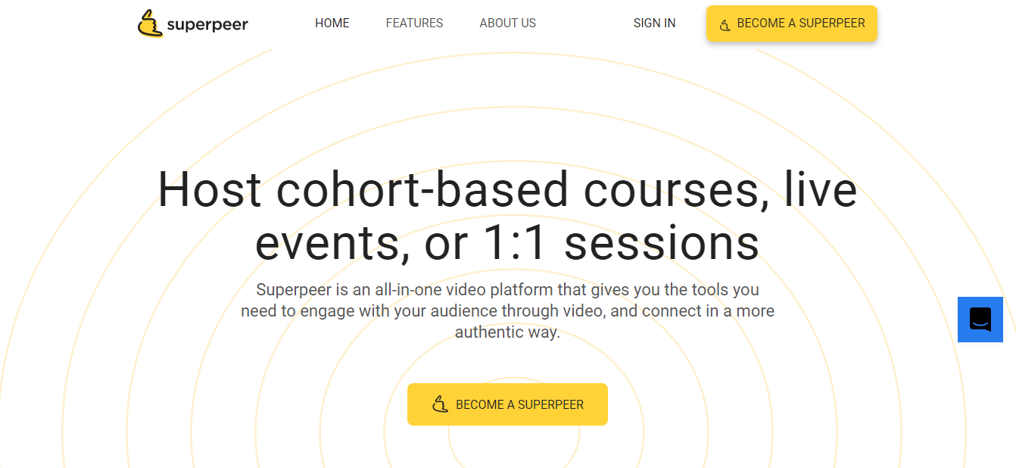Click the BECOME A SUPERPEER button below the paragraph
The image size is (1016, 468).
pos(507,404)
